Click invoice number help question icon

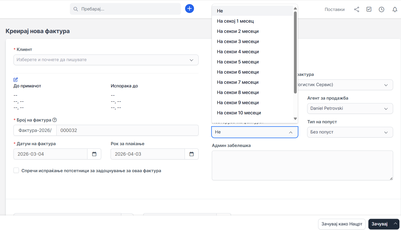[x=55, y=120]
